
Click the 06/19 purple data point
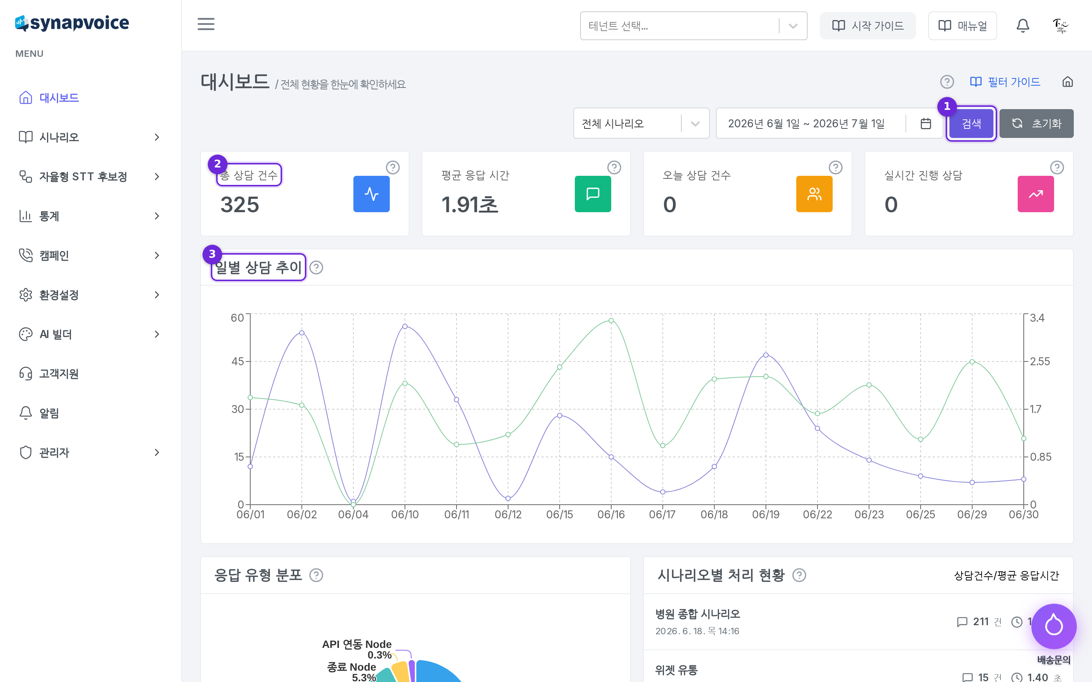tap(766, 355)
